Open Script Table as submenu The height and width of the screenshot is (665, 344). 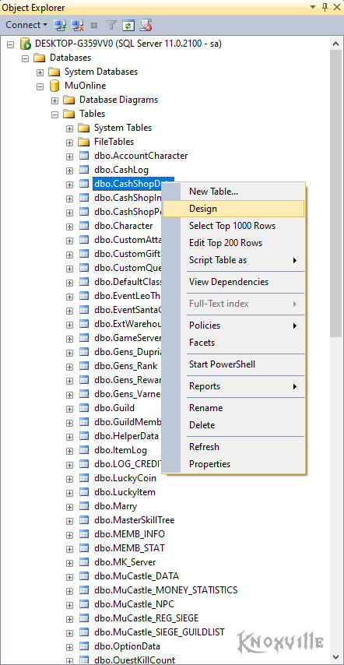pos(233,260)
